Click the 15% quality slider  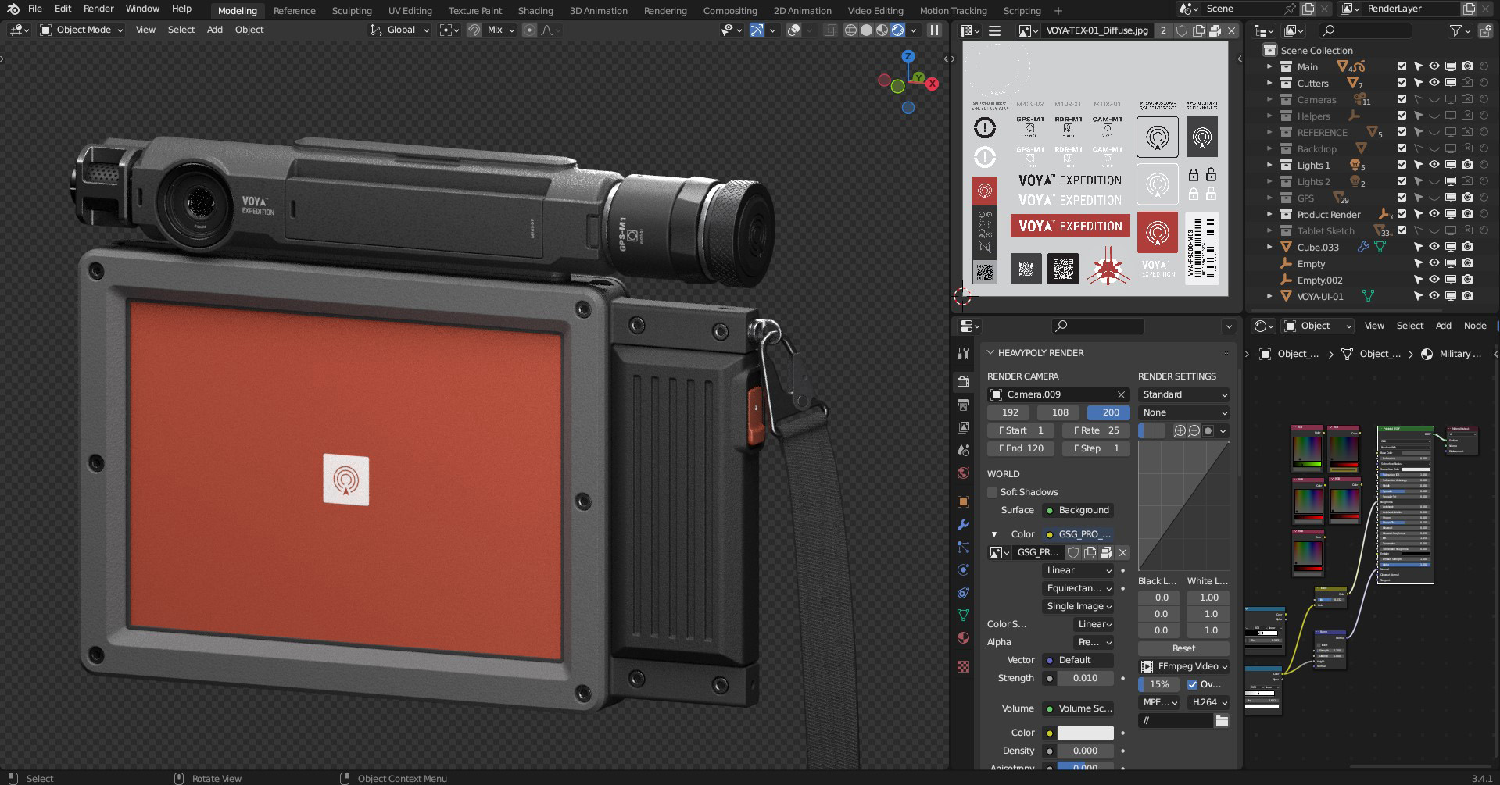tap(1160, 684)
